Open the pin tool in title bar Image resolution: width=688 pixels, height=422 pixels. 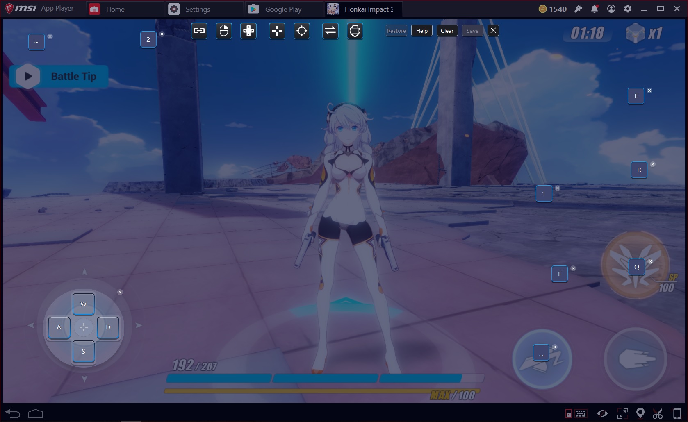tap(579, 9)
